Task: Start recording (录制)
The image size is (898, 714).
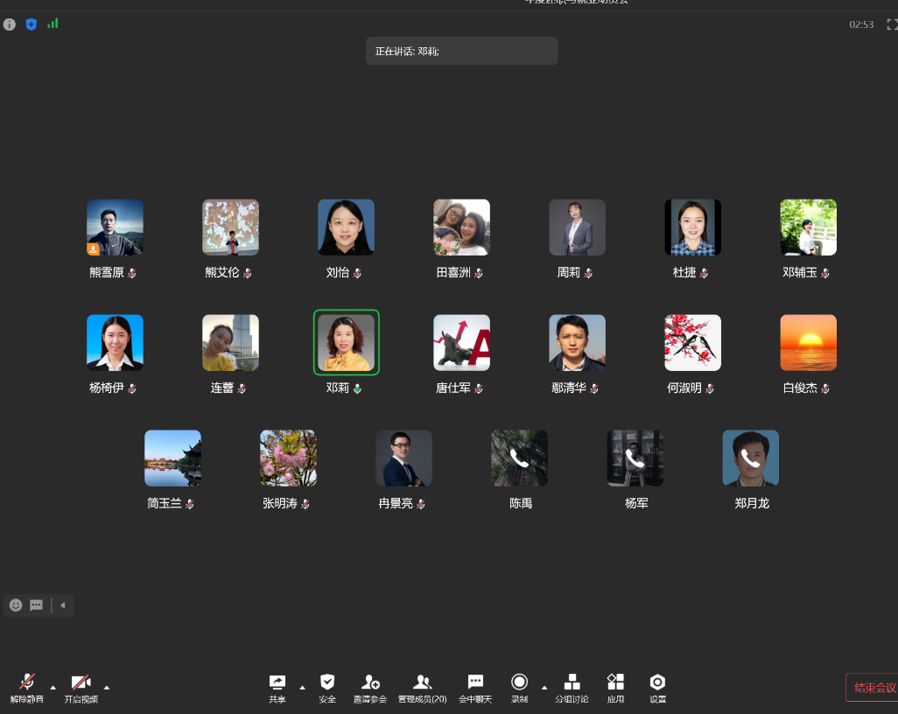Action: coord(519,688)
